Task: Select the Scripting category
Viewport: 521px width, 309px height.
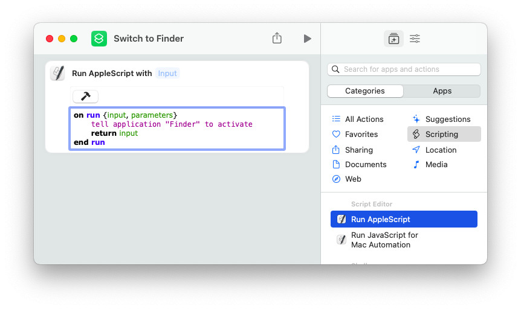Action: point(444,134)
